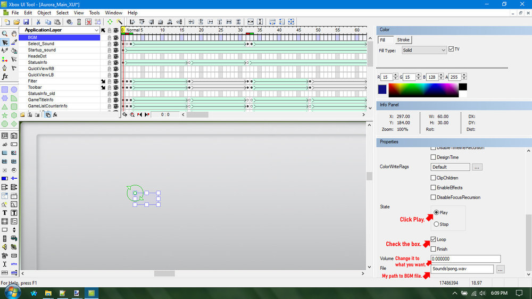Select the Play state radio button
Screen dimensions: 532x299
tap(436, 212)
